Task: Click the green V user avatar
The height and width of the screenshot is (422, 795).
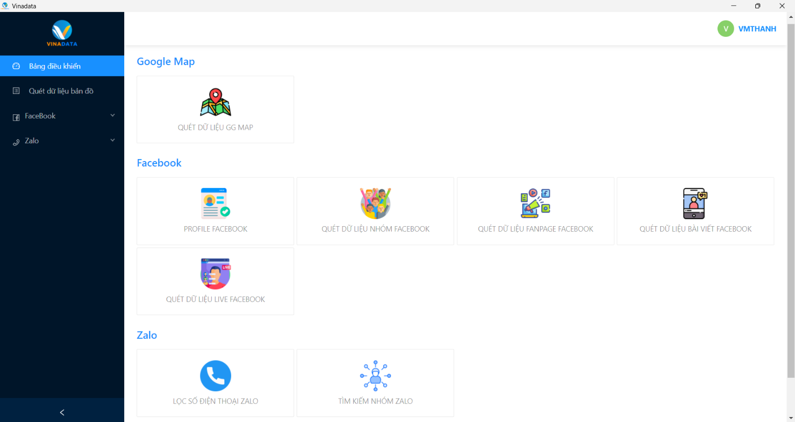Action: [x=725, y=29]
